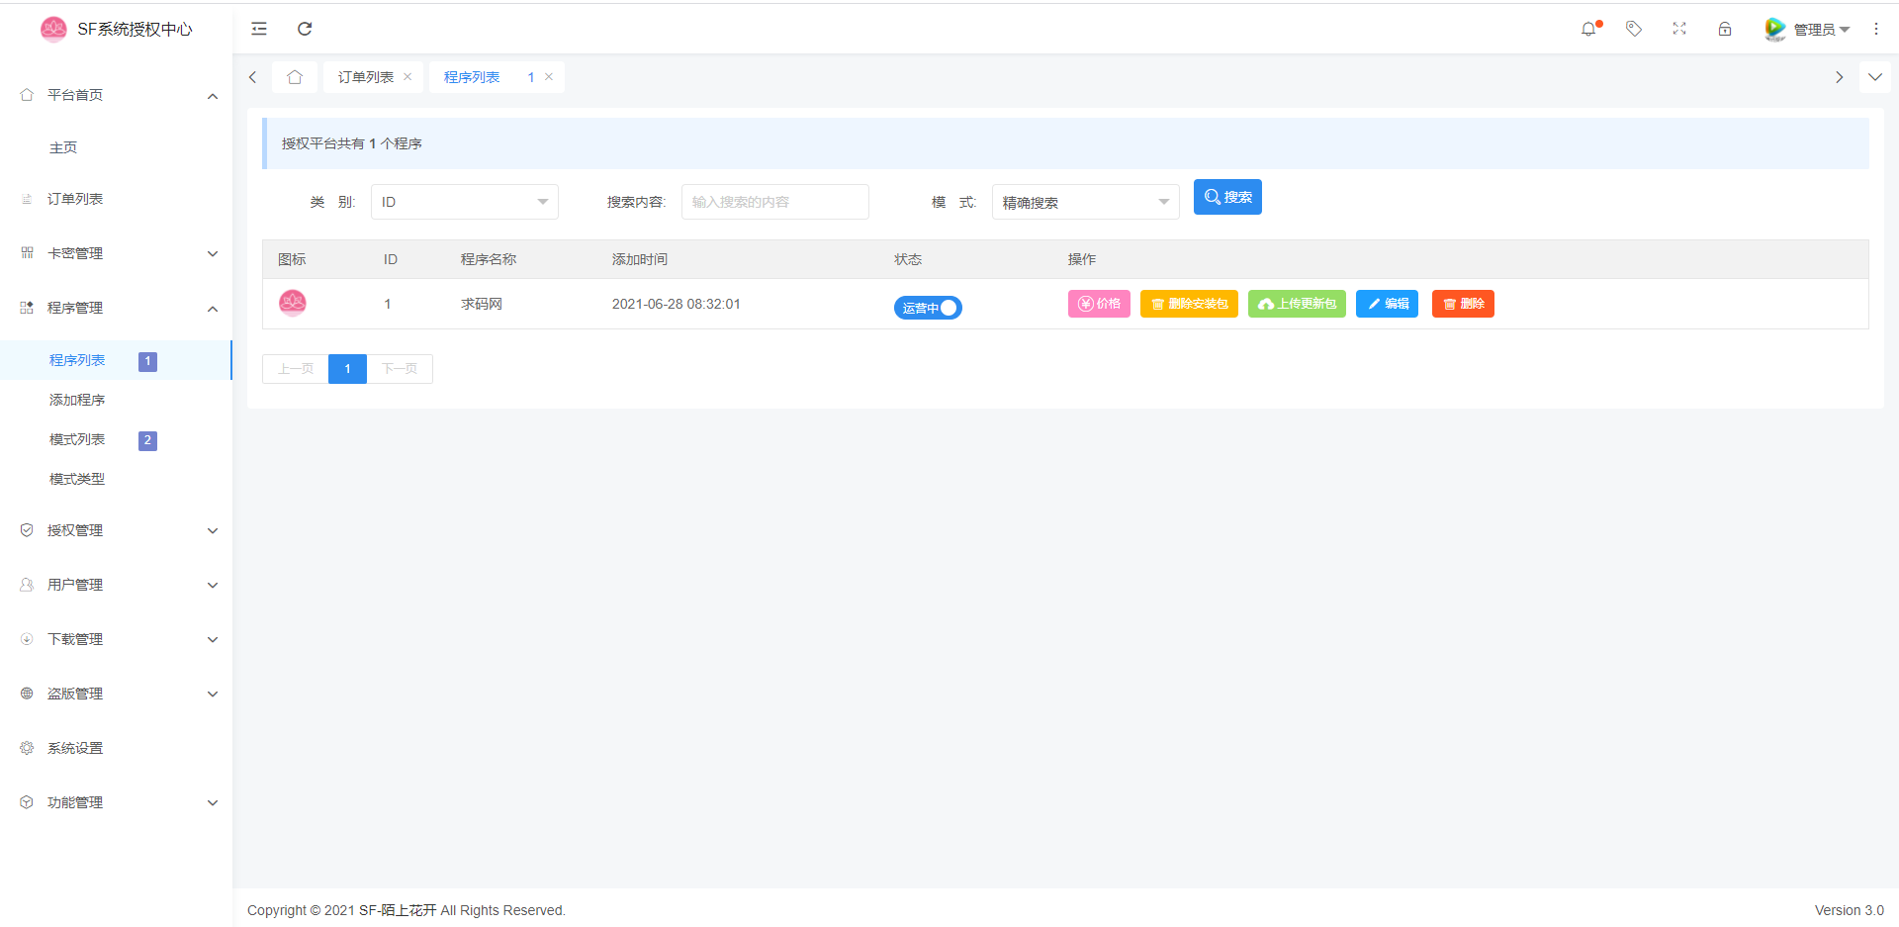
Task: Expand the 卡密管理 sidebar menu
Action: pos(117,253)
